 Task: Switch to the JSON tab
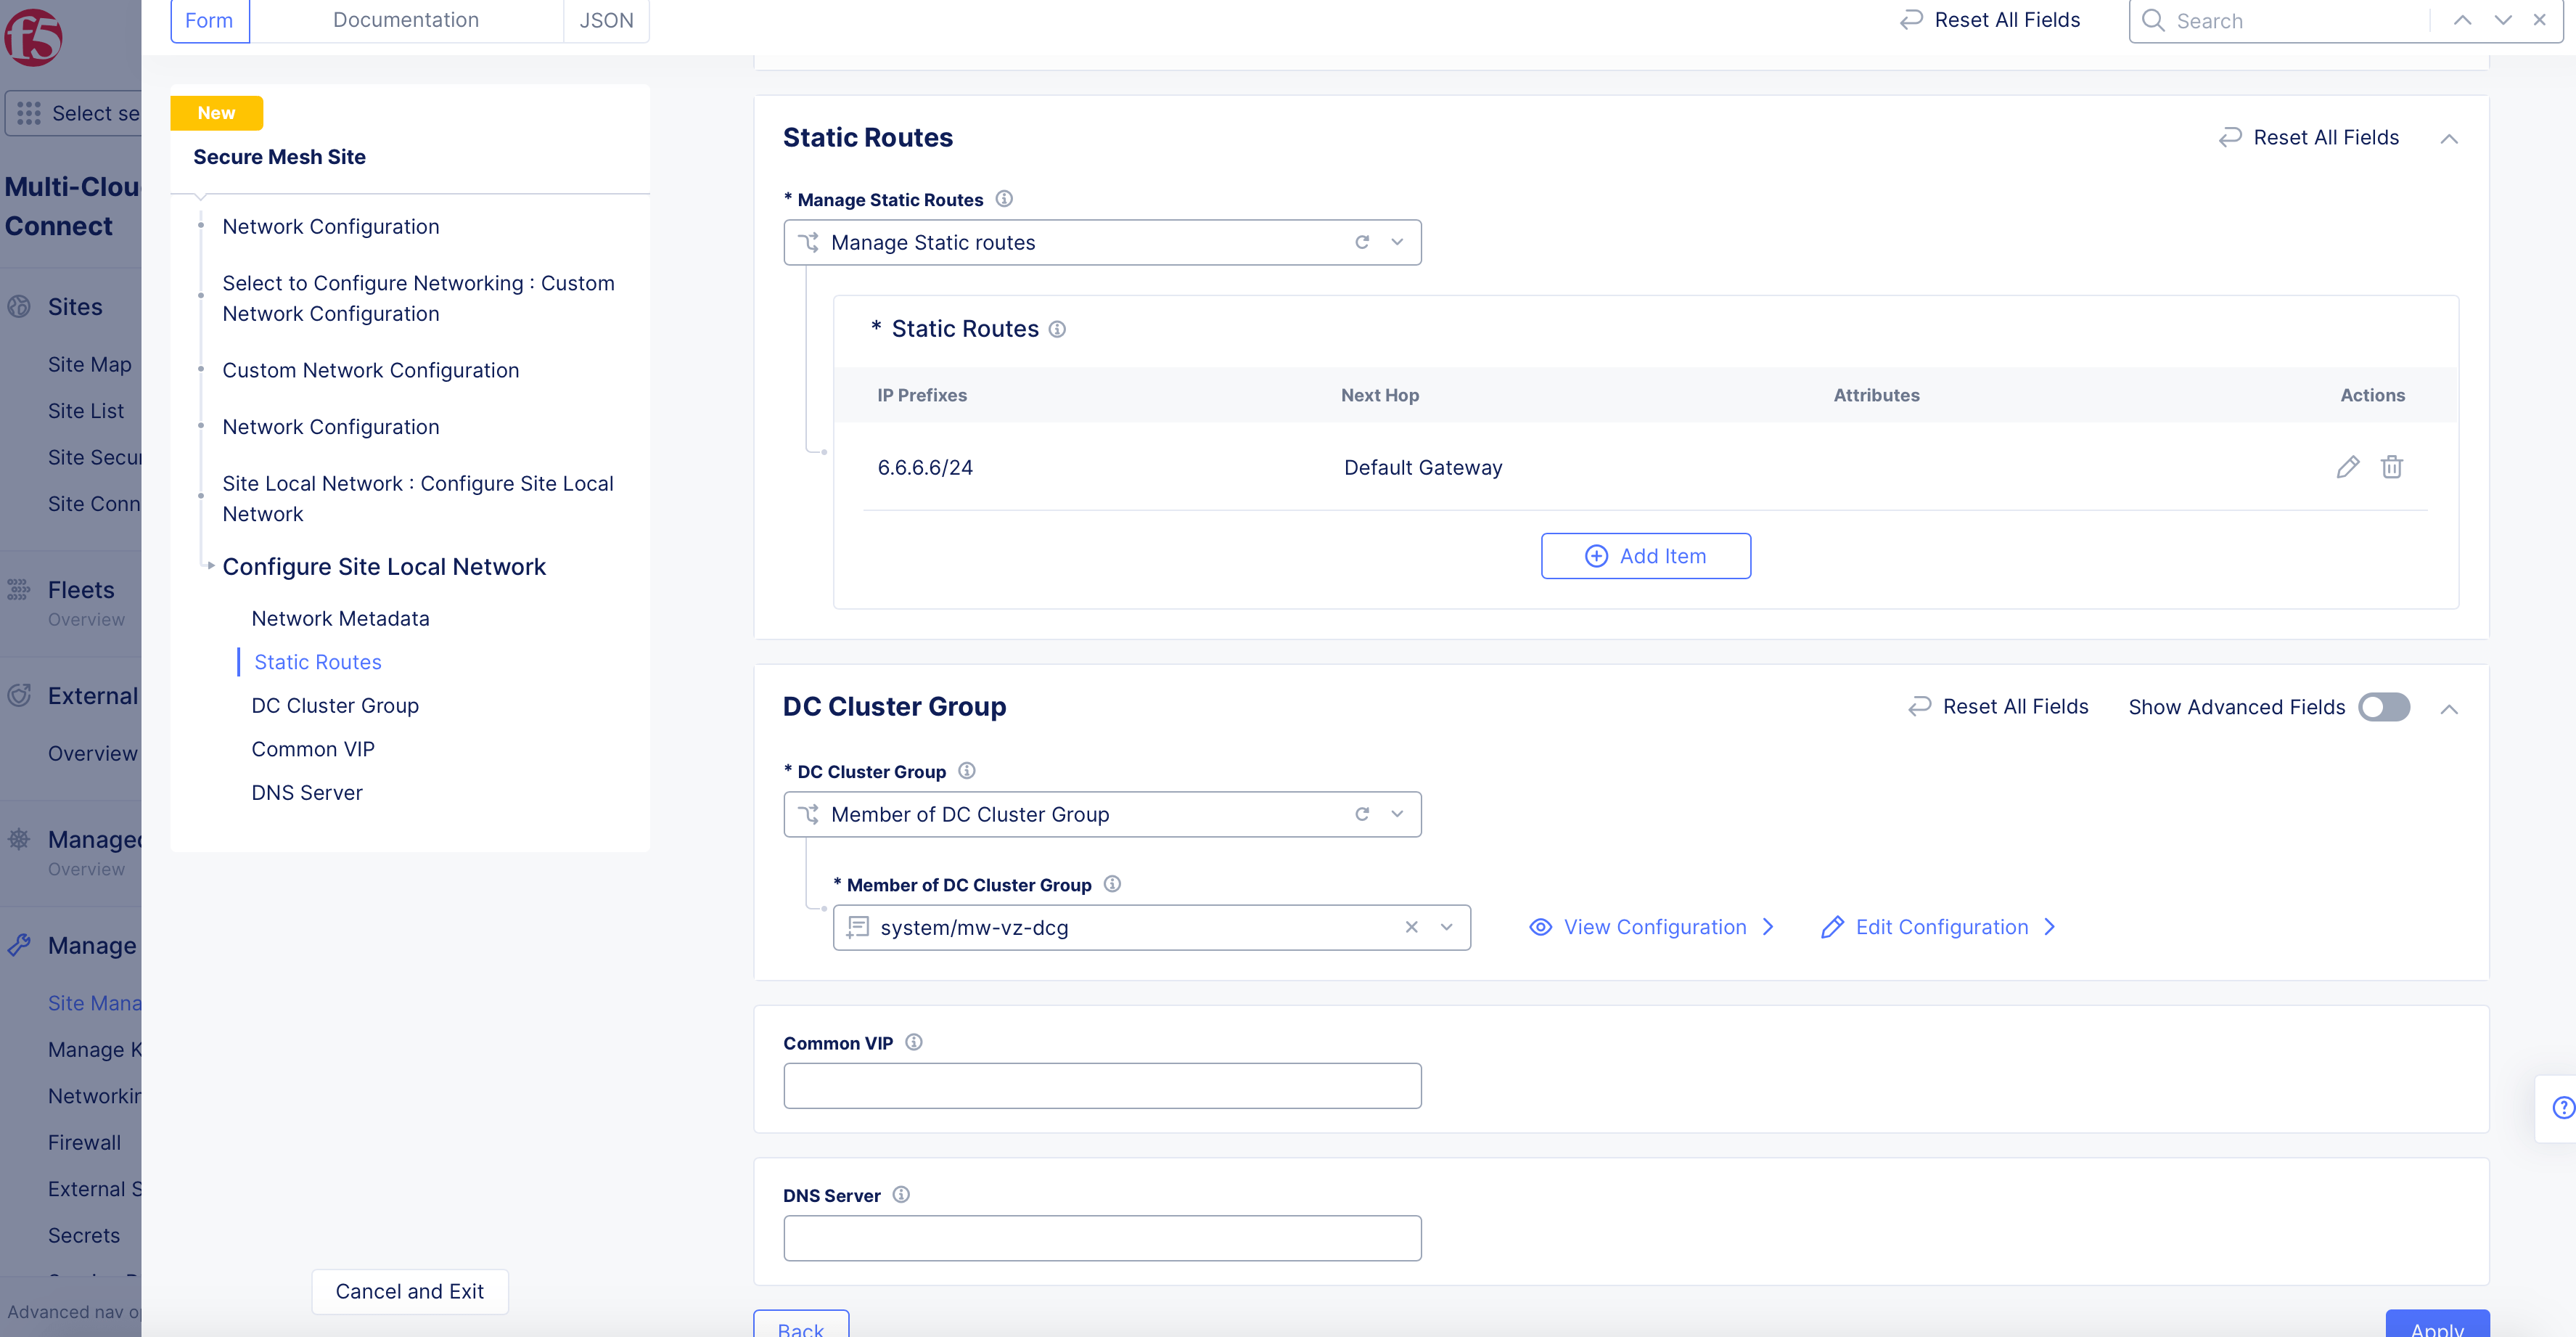coord(606,20)
